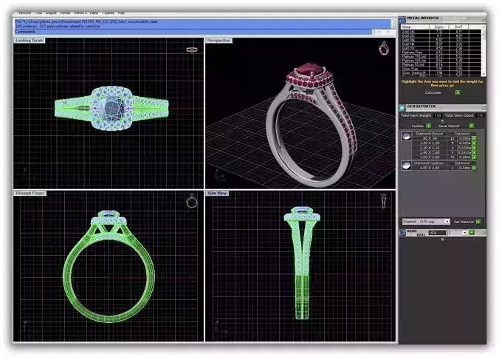Select the Diamond Round gem thumbnail
Viewport: 499px width, 357px height.
coord(406,137)
